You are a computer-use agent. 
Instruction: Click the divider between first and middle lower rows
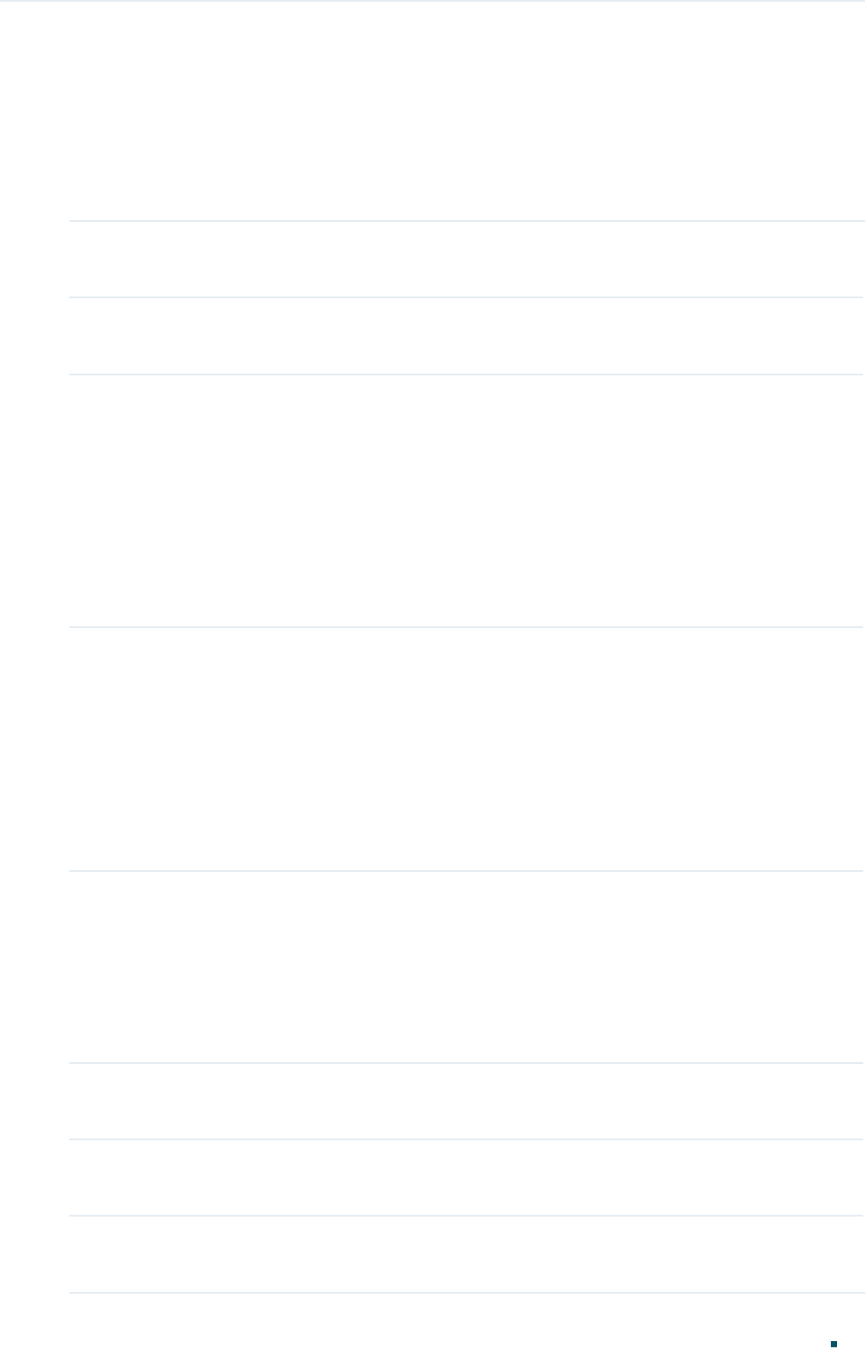coord(466,1139)
